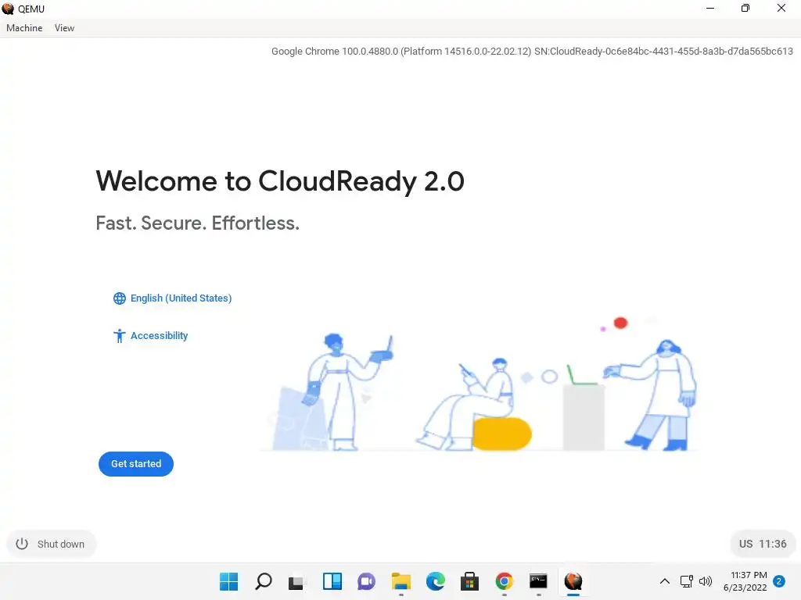Image resolution: width=801 pixels, height=600 pixels.
Task: Launch Teams Chat from taskbar
Action: tap(366, 581)
